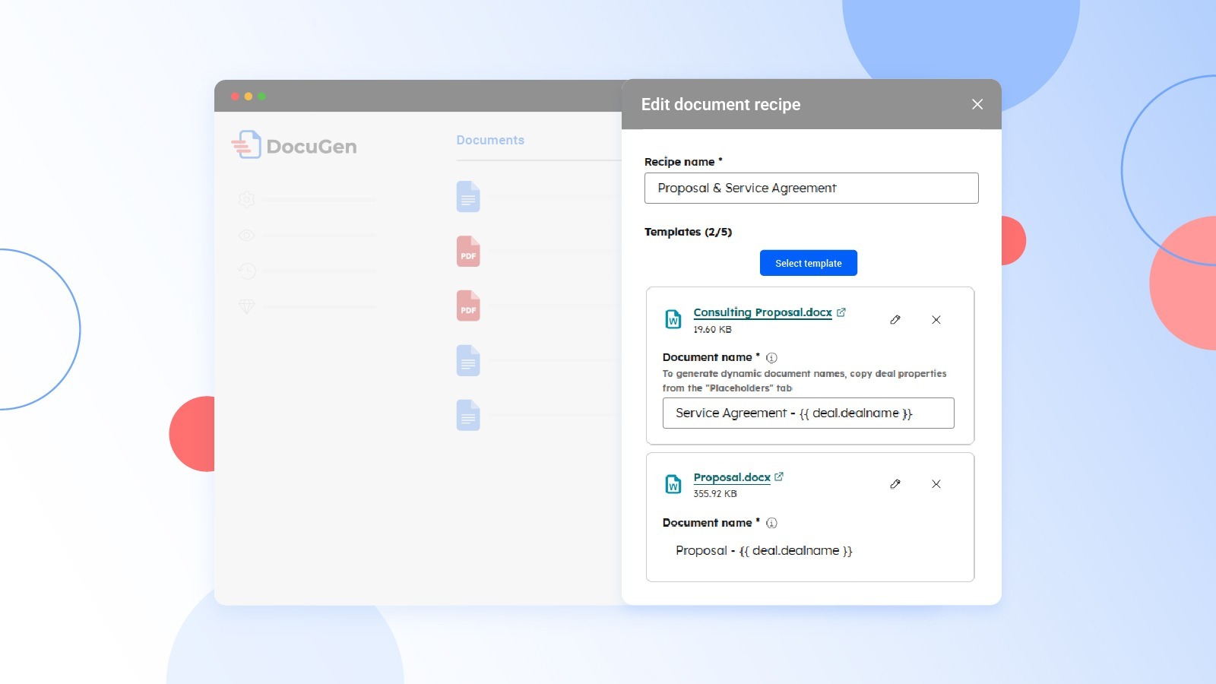Image resolution: width=1216 pixels, height=684 pixels.
Task: Open the settings gear sidebar item
Action: [246, 199]
